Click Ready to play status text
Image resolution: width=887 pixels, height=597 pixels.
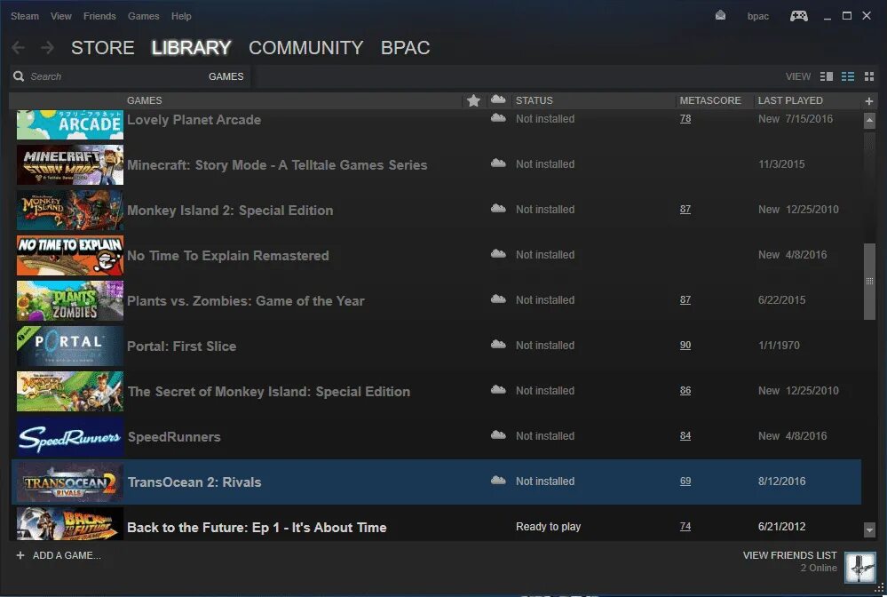[548, 526]
